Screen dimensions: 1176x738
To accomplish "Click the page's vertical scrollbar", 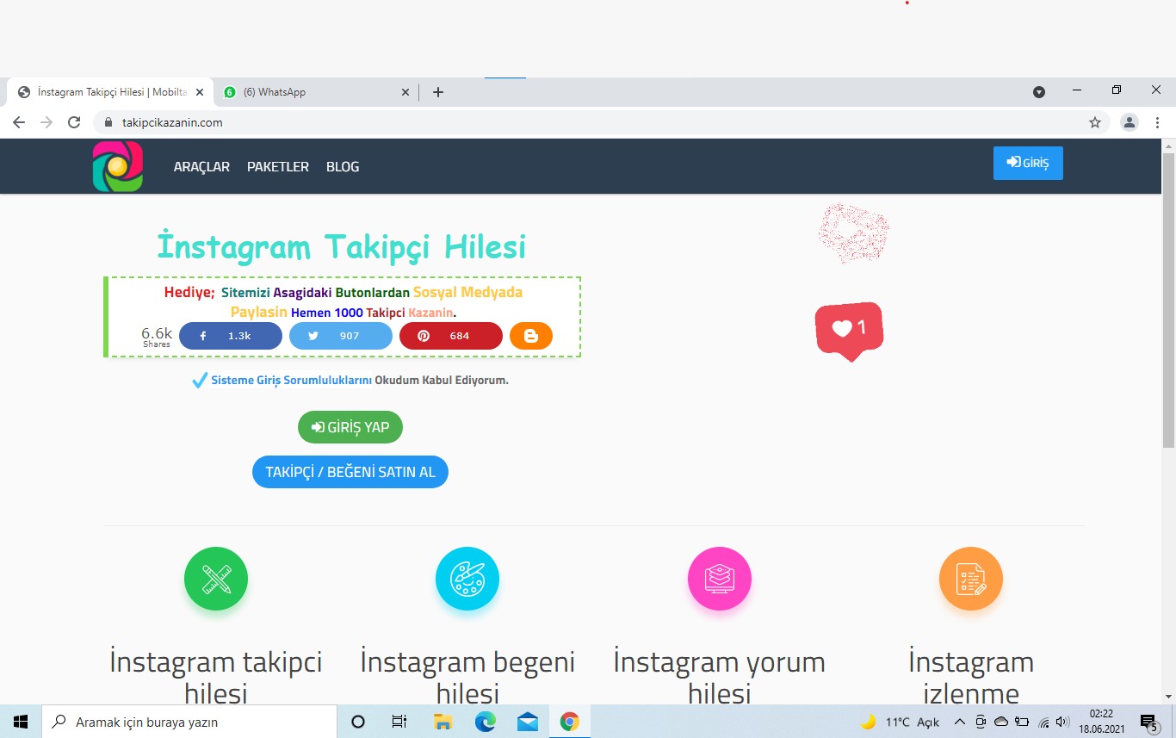I will pyautogui.click(x=1168, y=301).
